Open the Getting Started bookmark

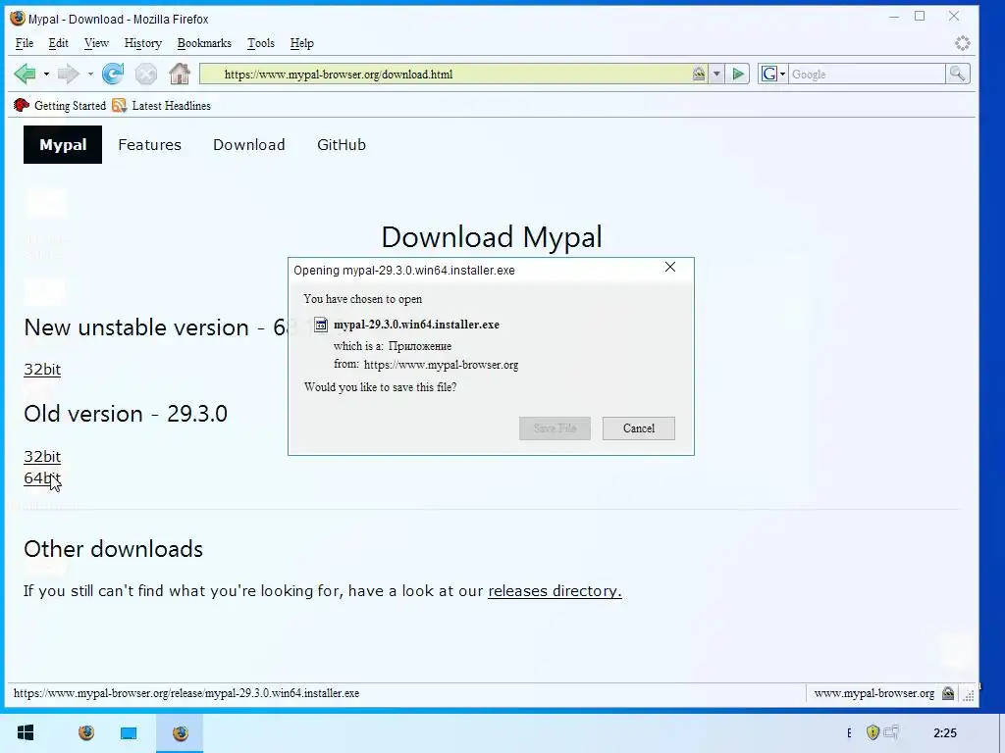(60, 106)
